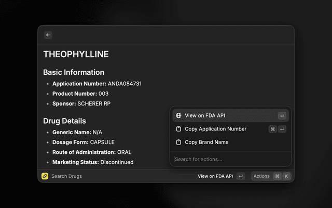Click the Application Number ANDA084731 line
This screenshot has width=332, height=208.
pyautogui.click(x=97, y=83)
